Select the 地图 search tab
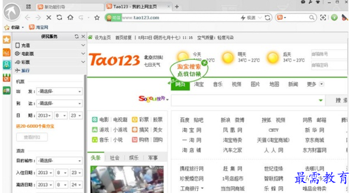Screen dimensions: 353x193 pyautogui.click(x=274, y=84)
